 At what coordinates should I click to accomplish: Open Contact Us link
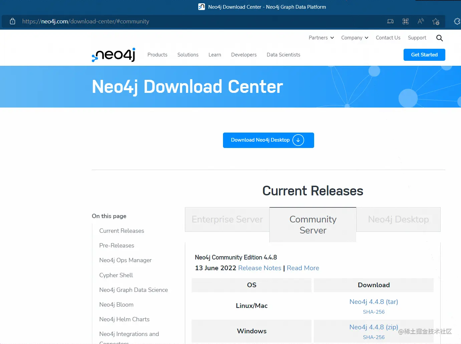coord(388,38)
